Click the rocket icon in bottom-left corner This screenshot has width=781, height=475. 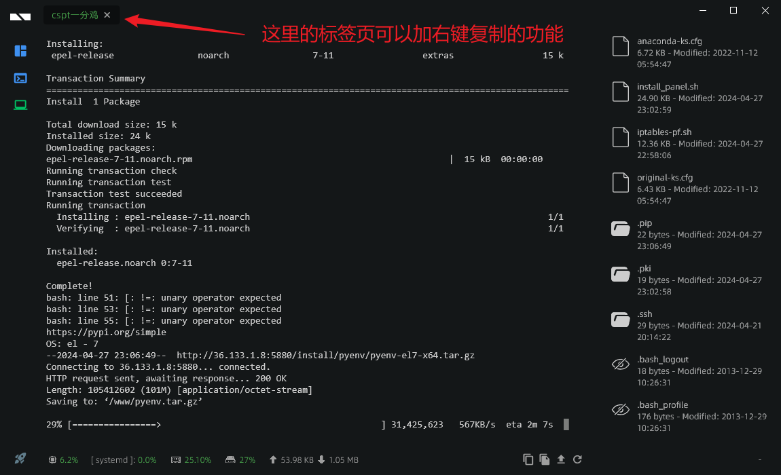[x=20, y=458]
